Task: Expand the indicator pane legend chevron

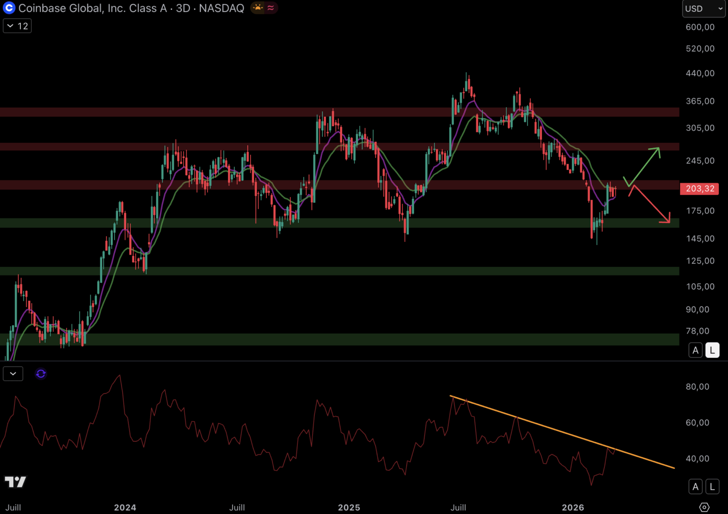Action: click(x=13, y=374)
